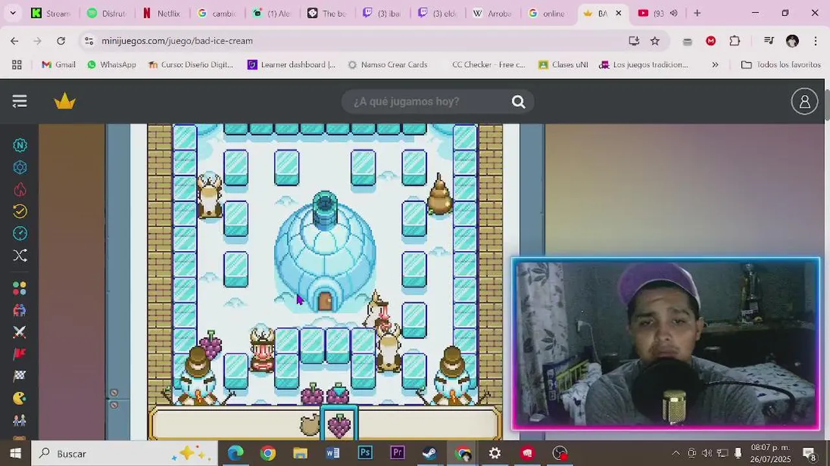The width and height of the screenshot is (830, 466).
Task: Open the two players category icon
Action: 20,420
